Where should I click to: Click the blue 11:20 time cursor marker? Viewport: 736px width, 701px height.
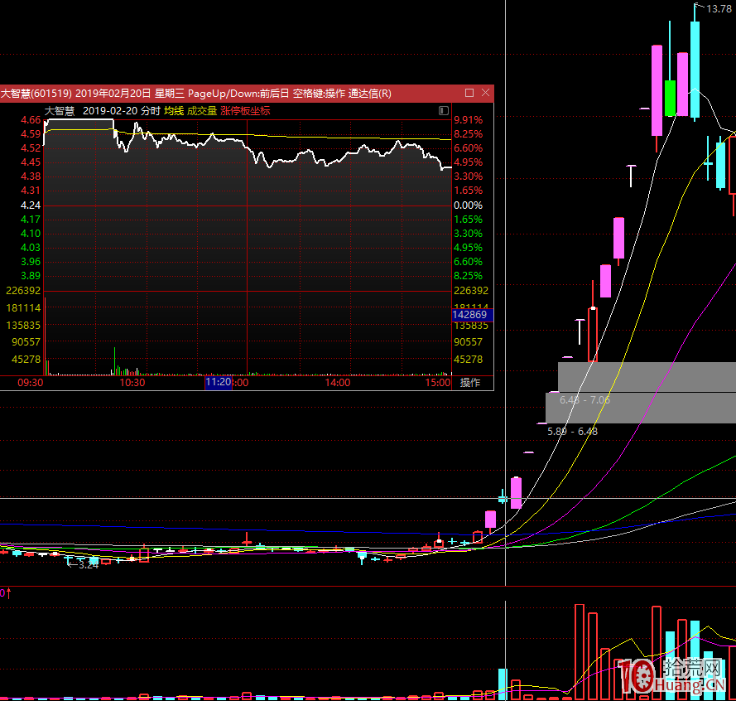[x=218, y=383]
